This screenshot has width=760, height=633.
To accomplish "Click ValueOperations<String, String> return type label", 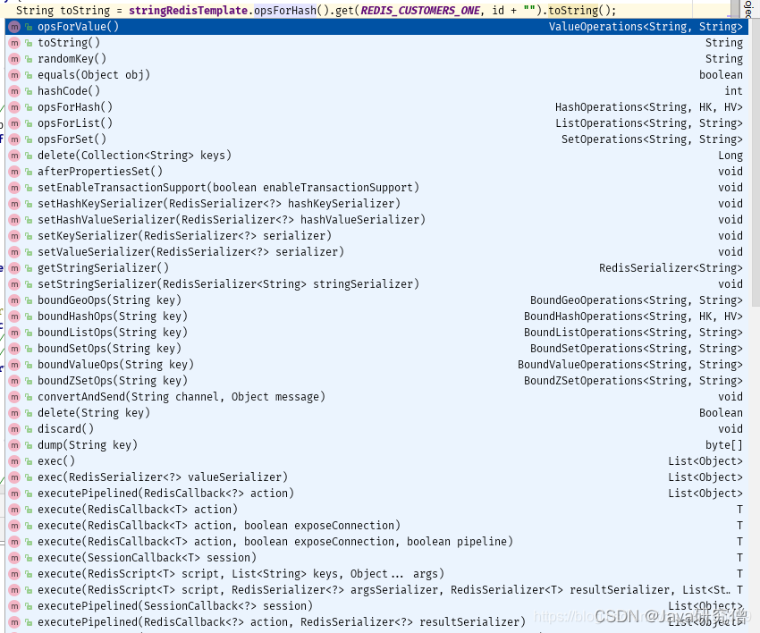I will (x=646, y=27).
